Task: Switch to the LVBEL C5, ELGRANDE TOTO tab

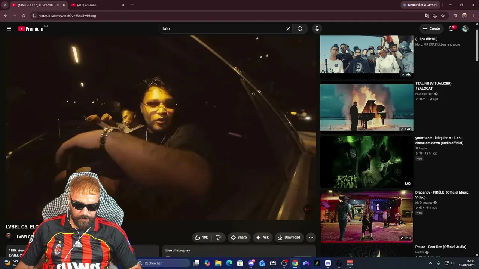Action: pyautogui.click(x=38, y=5)
